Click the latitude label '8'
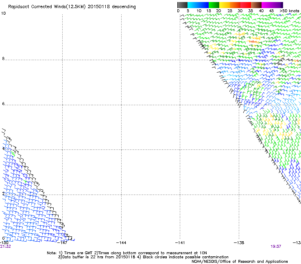This screenshot has width=301, height=264. tap(3, 58)
